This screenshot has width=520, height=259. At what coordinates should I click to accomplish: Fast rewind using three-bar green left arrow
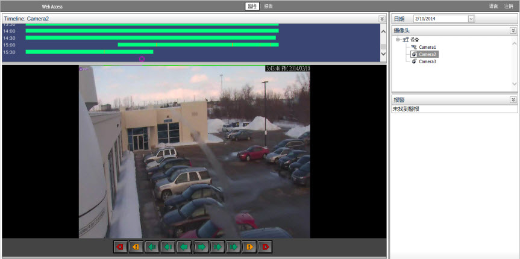click(x=152, y=247)
